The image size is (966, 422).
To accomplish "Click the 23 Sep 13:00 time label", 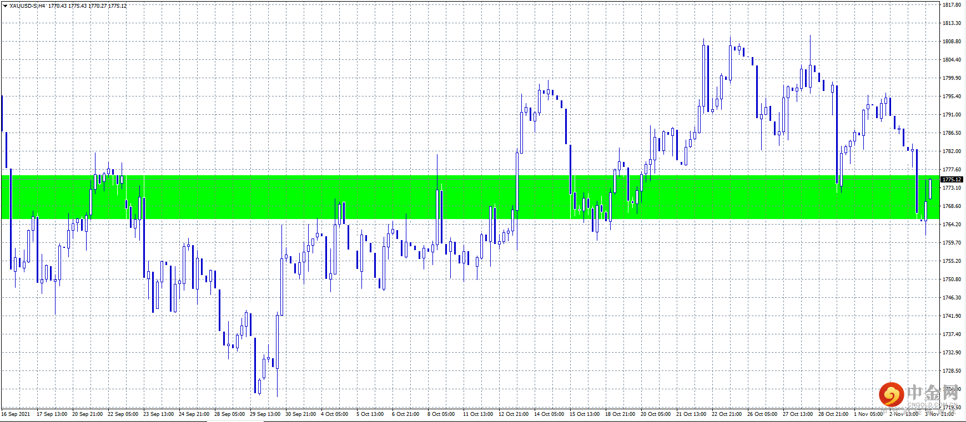I will [x=158, y=414].
